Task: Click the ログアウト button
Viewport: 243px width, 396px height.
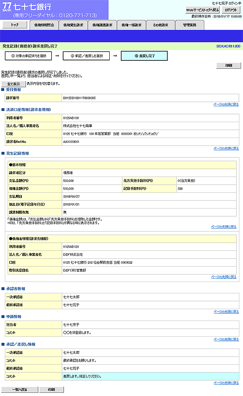Action: point(231,10)
